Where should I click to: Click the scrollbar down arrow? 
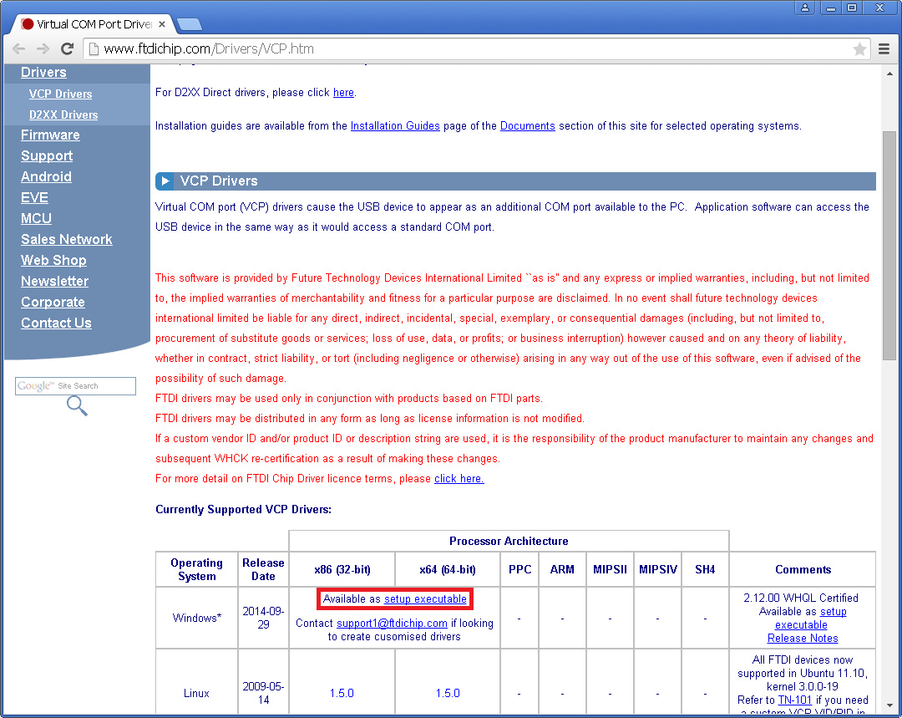coord(889,705)
